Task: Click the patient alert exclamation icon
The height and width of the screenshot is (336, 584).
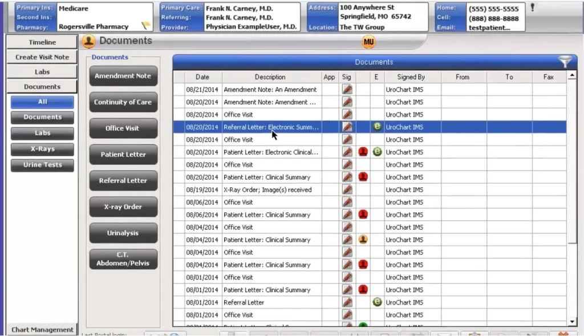Action: [x=533, y=7]
